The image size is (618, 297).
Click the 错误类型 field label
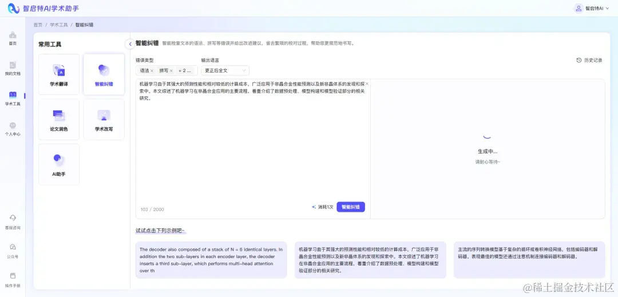(145, 60)
